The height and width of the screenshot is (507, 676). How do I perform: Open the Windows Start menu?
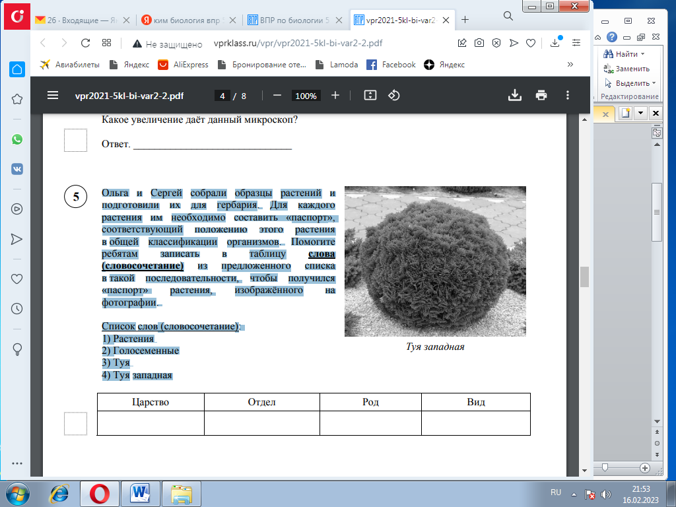(17, 494)
